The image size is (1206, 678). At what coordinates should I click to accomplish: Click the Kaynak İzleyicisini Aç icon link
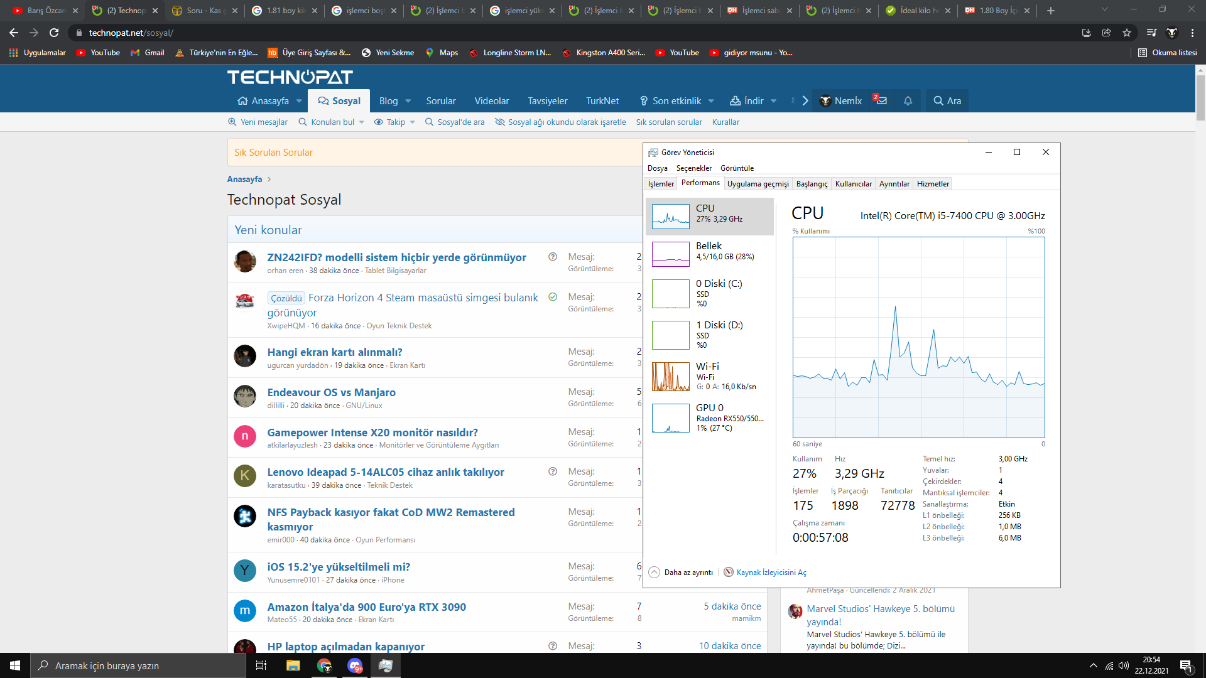click(729, 572)
